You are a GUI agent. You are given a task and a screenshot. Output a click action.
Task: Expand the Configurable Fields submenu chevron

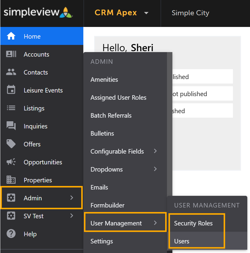point(155,151)
